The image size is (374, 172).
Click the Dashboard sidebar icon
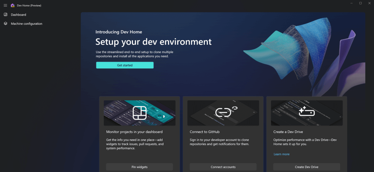tap(5, 15)
